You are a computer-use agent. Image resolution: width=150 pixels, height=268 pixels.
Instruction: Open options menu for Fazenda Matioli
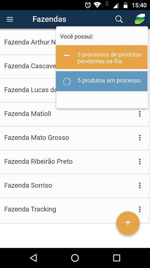[140, 114]
